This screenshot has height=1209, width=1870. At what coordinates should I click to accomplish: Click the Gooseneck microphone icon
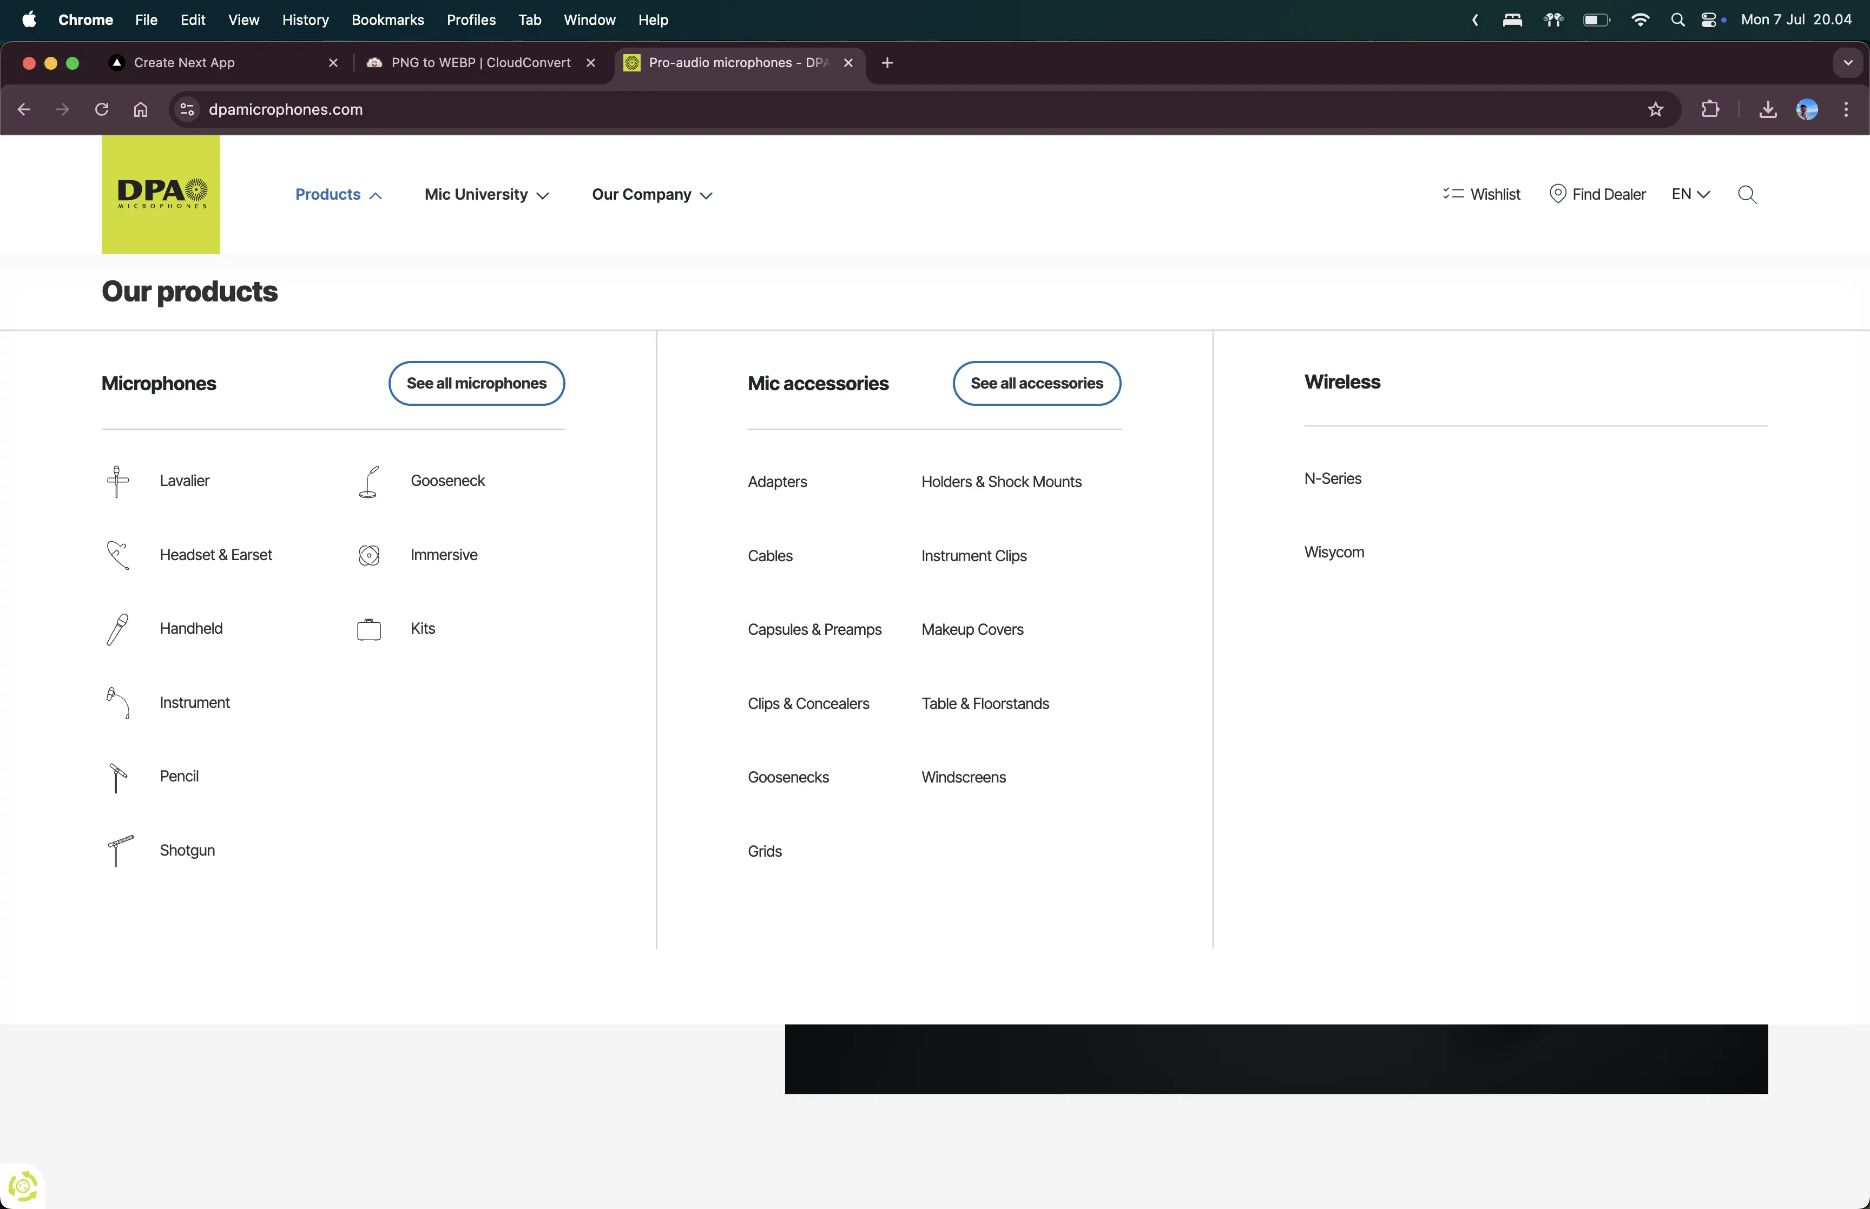pos(369,481)
